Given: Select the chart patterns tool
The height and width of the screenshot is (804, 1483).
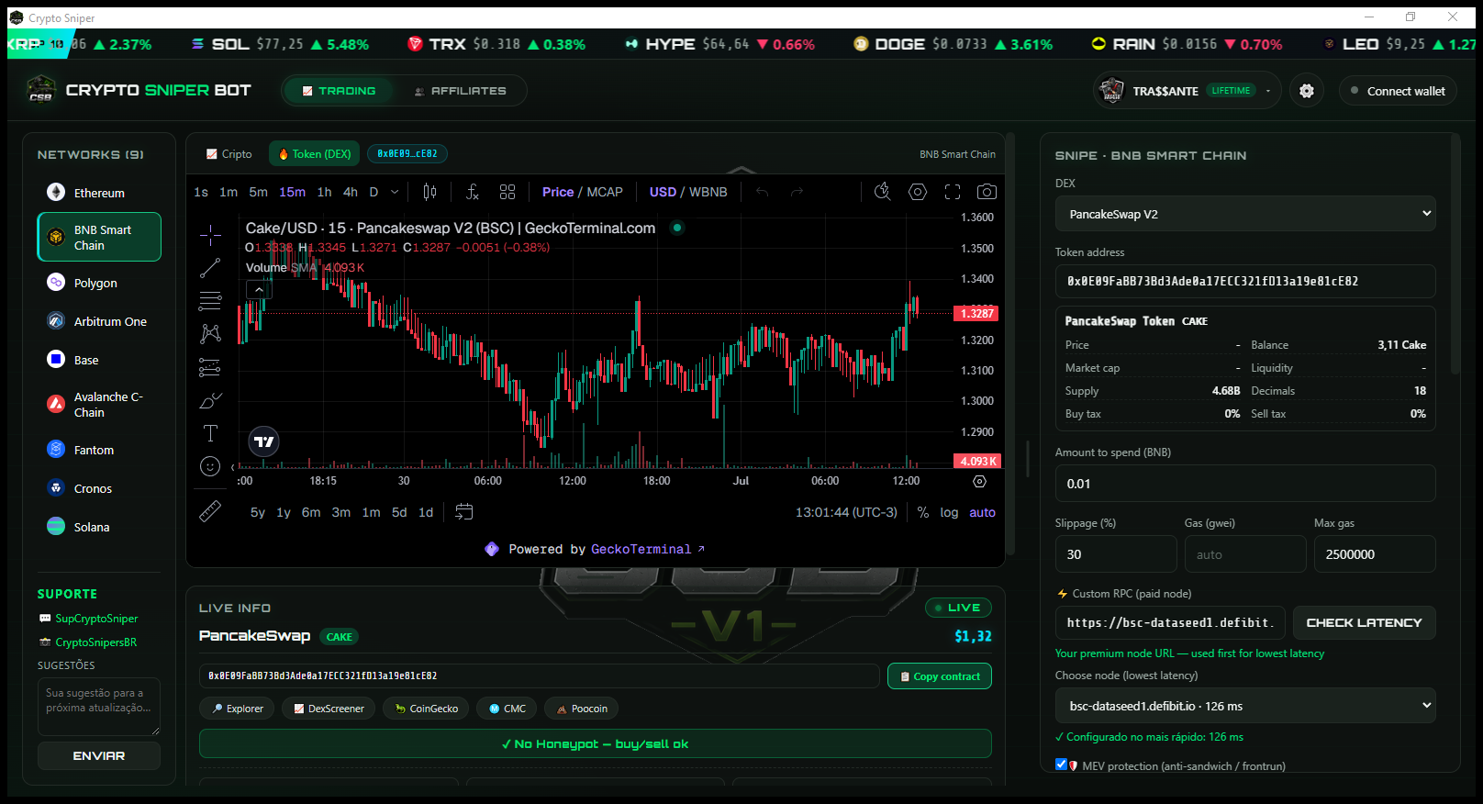Looking at the screenshot, I should point(210,333).
